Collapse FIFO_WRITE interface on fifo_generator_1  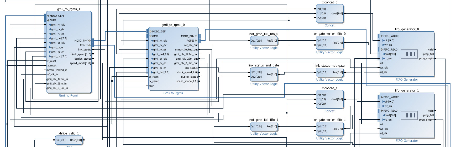[x=382, y=97]
